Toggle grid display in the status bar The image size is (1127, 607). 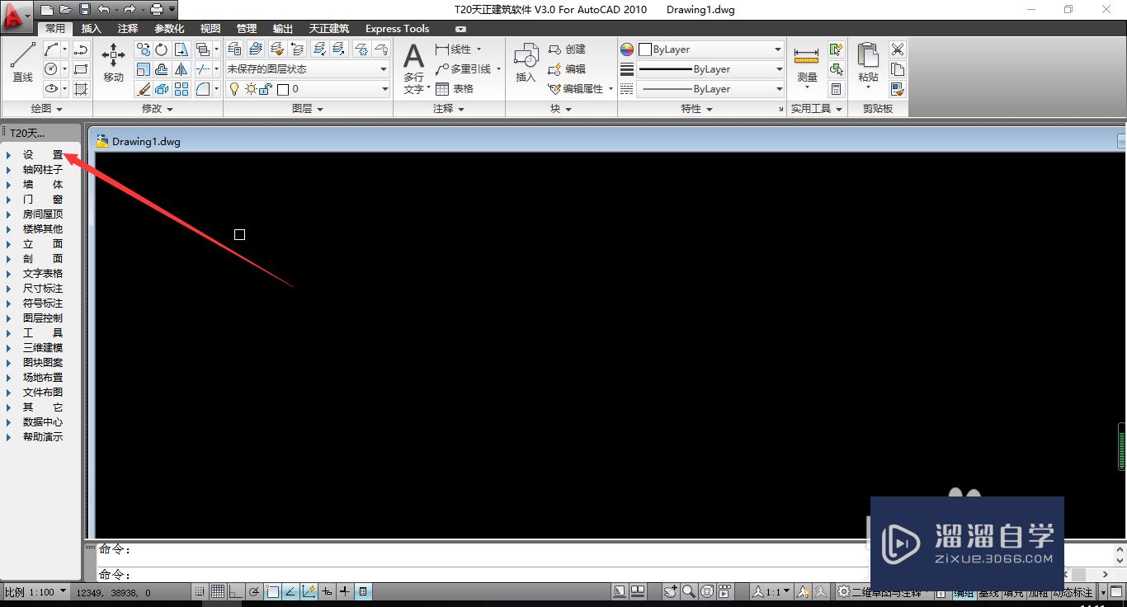(218, 591)
